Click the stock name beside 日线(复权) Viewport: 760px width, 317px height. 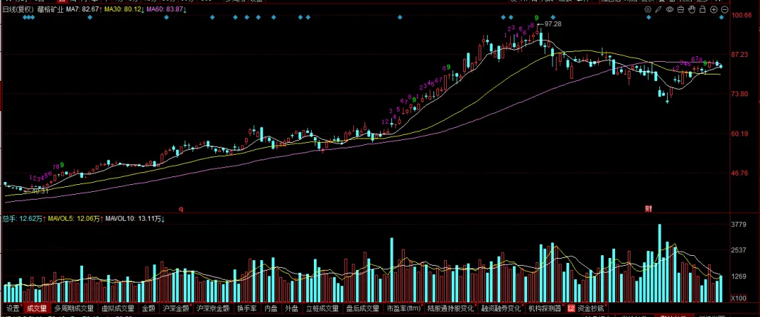(50, 9)
